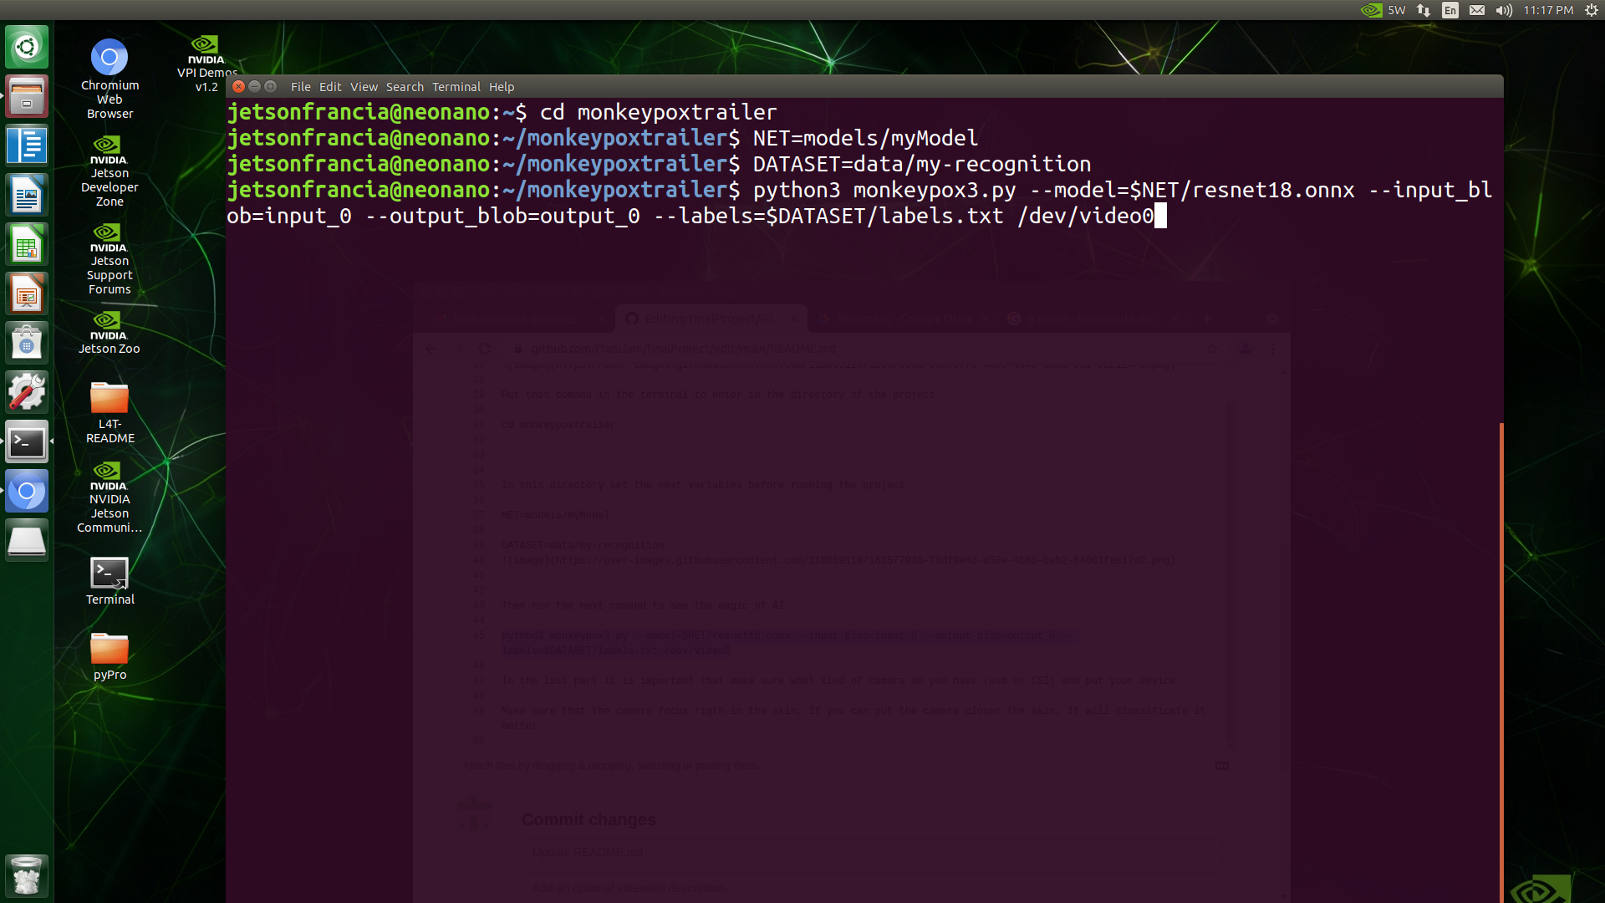Open the File menu in Terminal

click(x=300, y=86)
